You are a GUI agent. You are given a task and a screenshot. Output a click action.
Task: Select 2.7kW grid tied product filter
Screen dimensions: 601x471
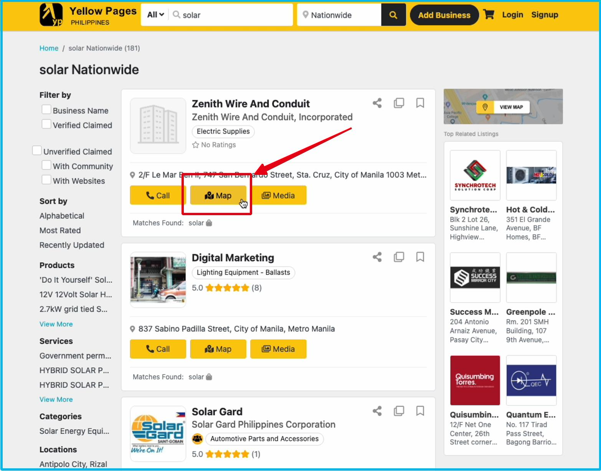(x=73, y=309)
